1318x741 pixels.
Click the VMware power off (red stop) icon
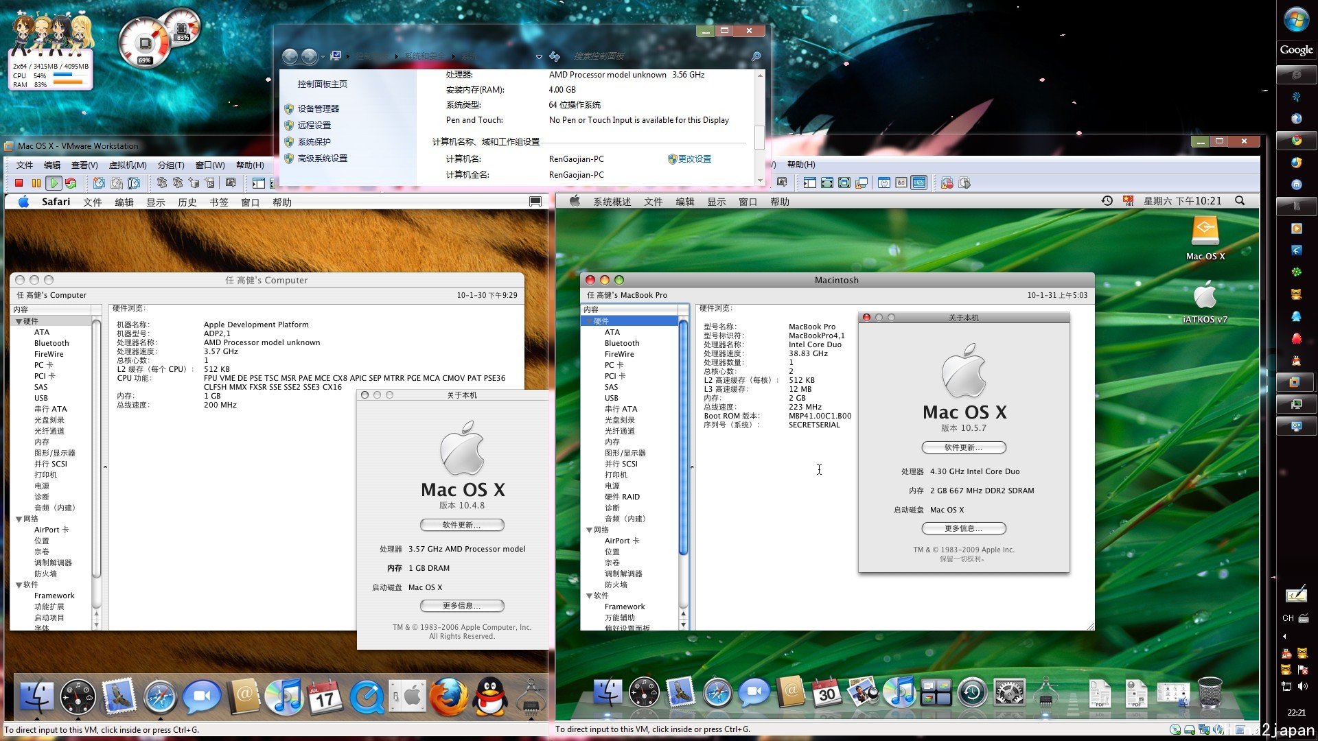[x=19, y=183]
